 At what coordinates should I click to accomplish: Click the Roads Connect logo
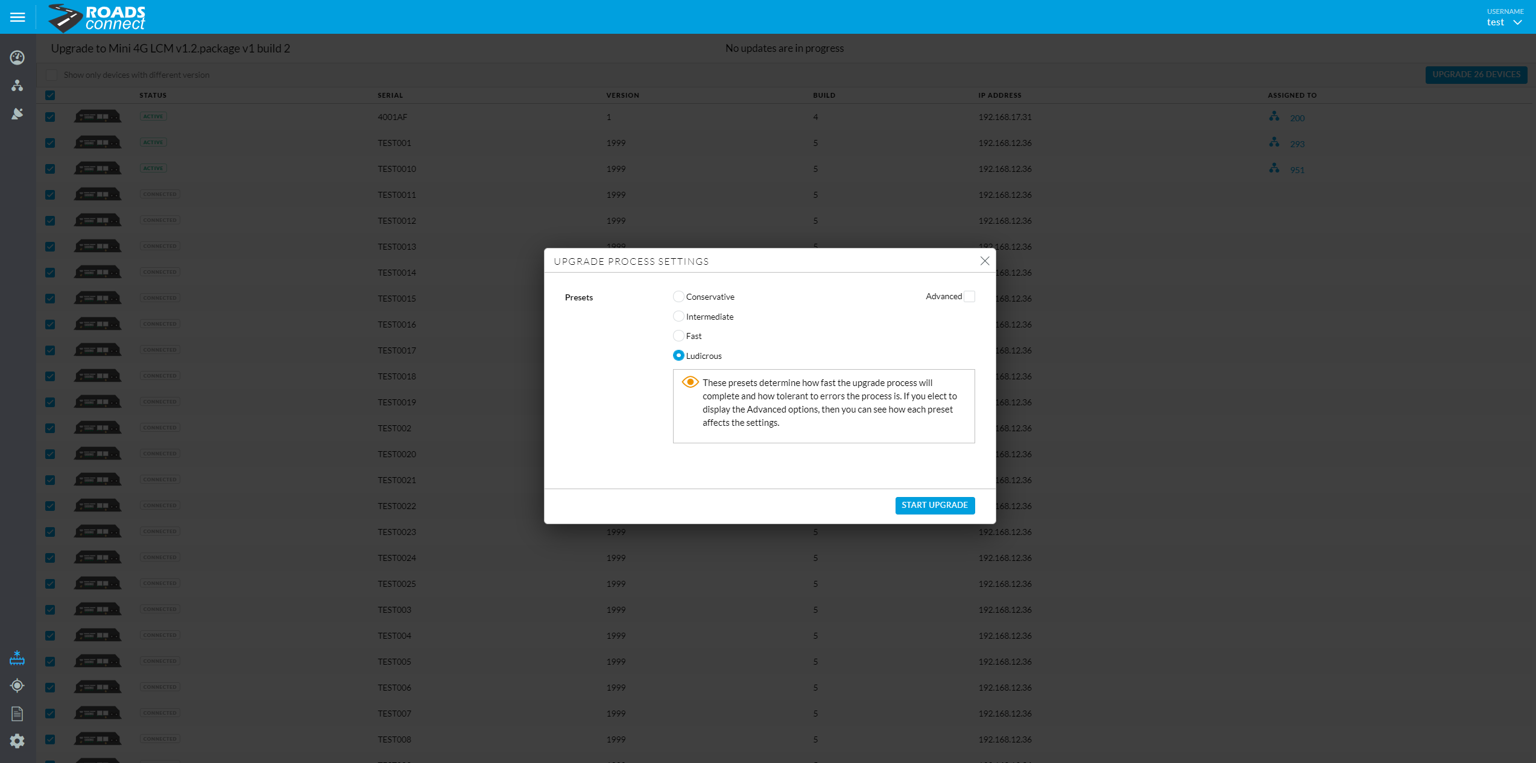97,17
